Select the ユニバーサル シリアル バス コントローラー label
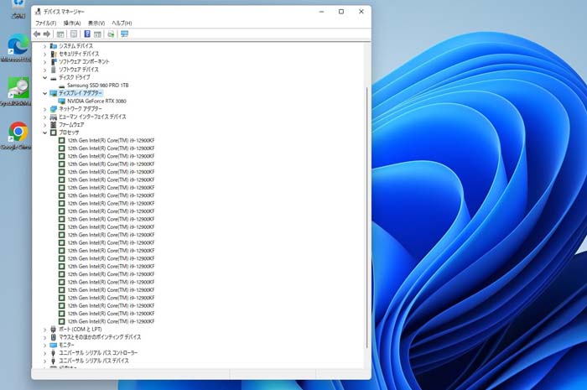This screenshot has width=587, height=390. click(x=98, y=353)
